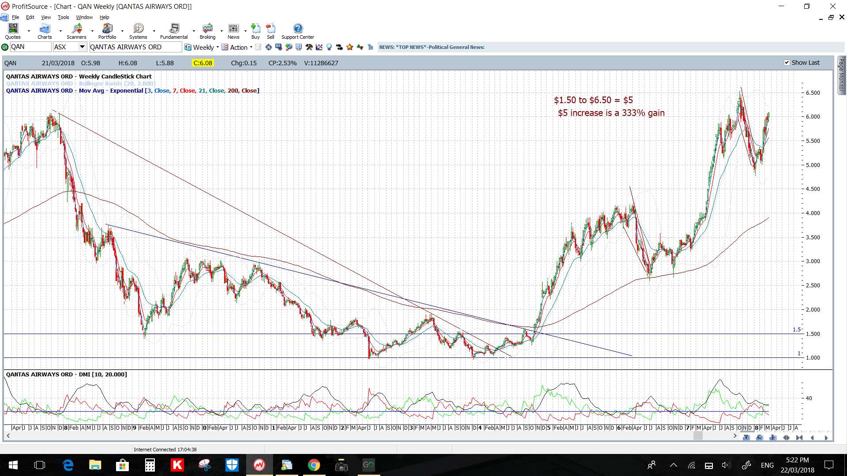Click the Buy order icon

point(255,31)
